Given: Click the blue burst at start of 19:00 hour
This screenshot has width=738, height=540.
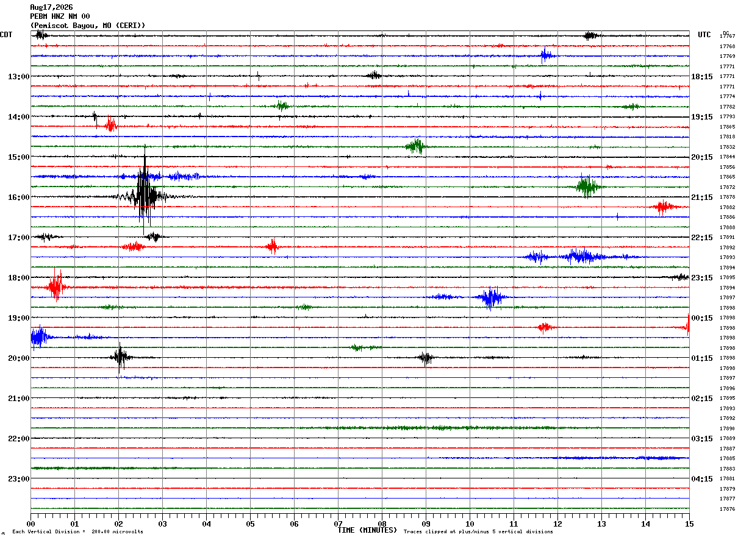Looking at the screenshot, I should (39, 337).
